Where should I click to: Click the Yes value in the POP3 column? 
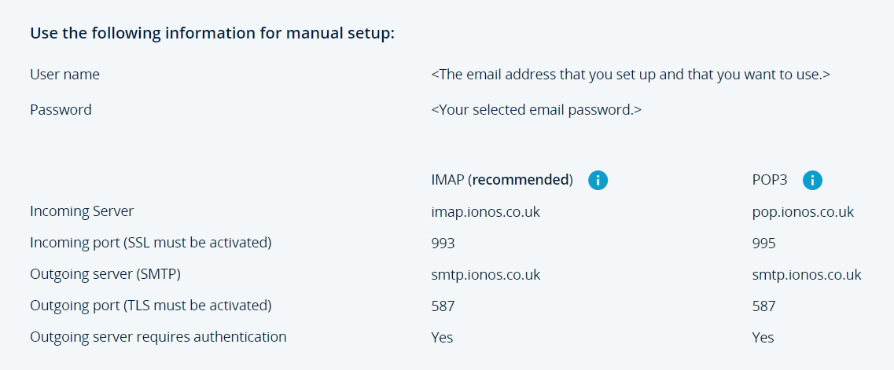tap(763, 338)
